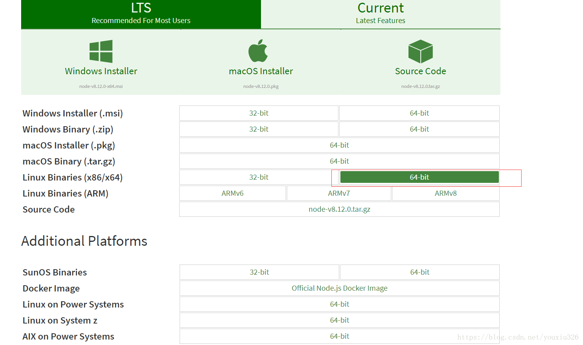Image resolution: width=583 pixels, height=345 pixels.
Task: Click the Docker Image row label
Action: click(x=51, y=288)
